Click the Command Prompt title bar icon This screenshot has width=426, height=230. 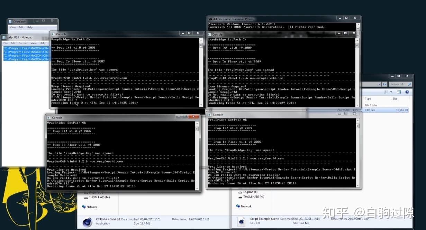click(210, 19)
